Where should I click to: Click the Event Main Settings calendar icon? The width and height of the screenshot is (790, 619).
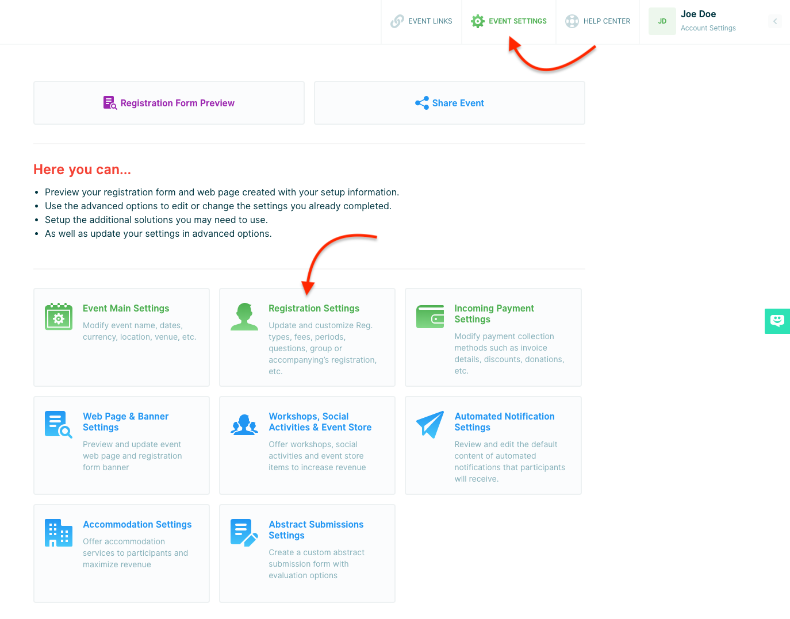(59, 317)
